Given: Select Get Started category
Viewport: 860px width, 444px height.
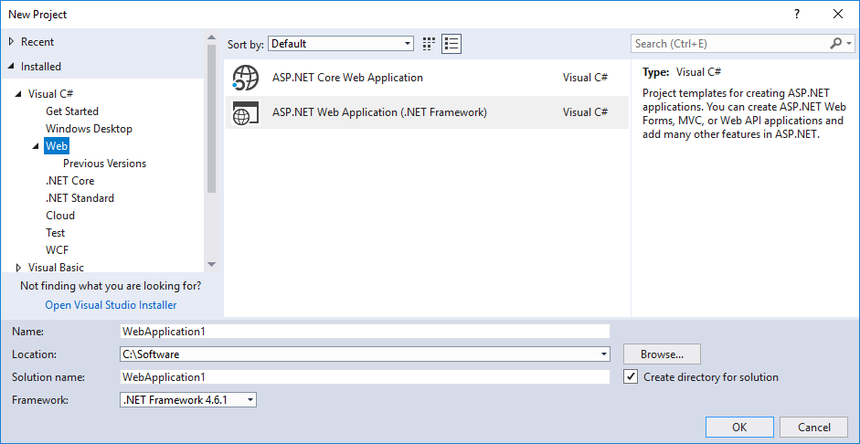Looking at the screenshot, I should [x=72, y=111].
